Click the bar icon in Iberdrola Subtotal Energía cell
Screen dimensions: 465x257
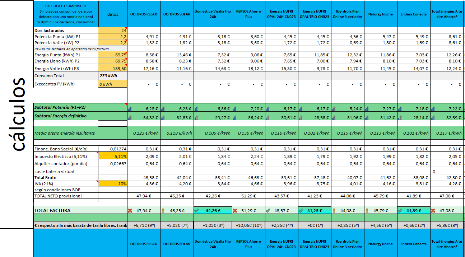tap(334, 117)
